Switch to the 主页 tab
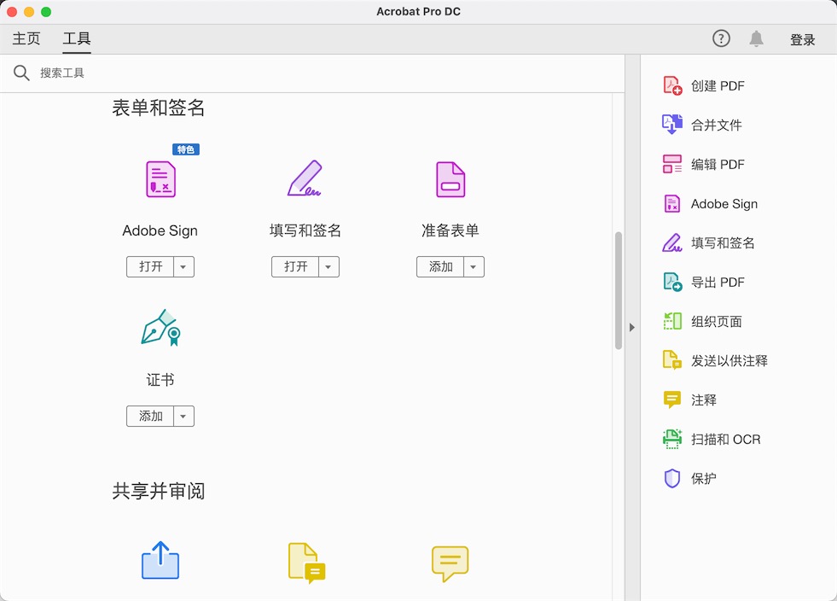Viewport: 837px width, 601px height. coord(26,38)
